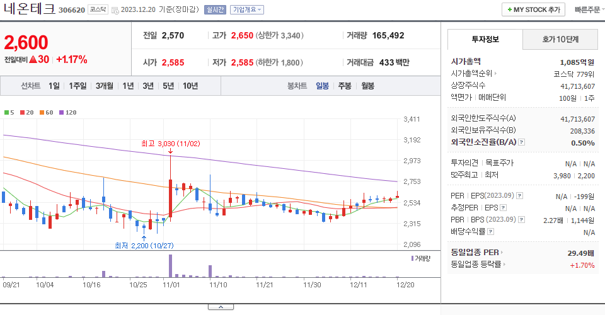
Task: Select the 10년 line chart period
Action: 190,86
